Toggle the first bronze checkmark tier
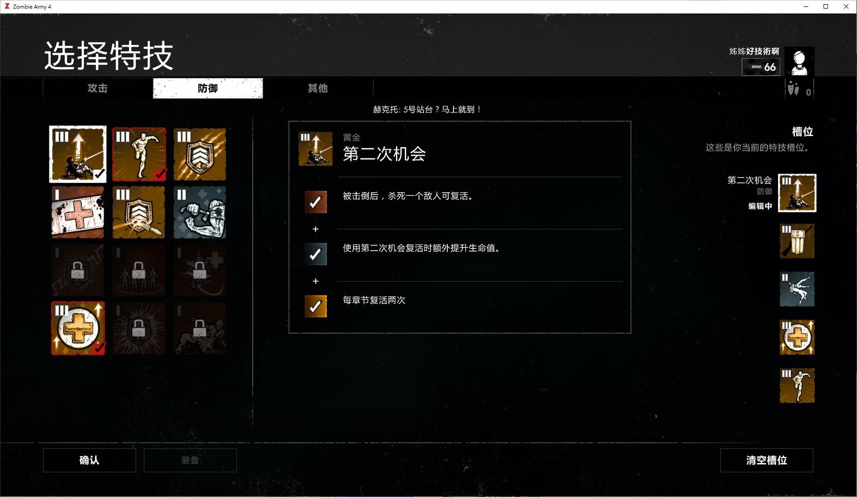The width and height of the screenshot is (857, 497). pyautogui.click(x=316, y=202)
